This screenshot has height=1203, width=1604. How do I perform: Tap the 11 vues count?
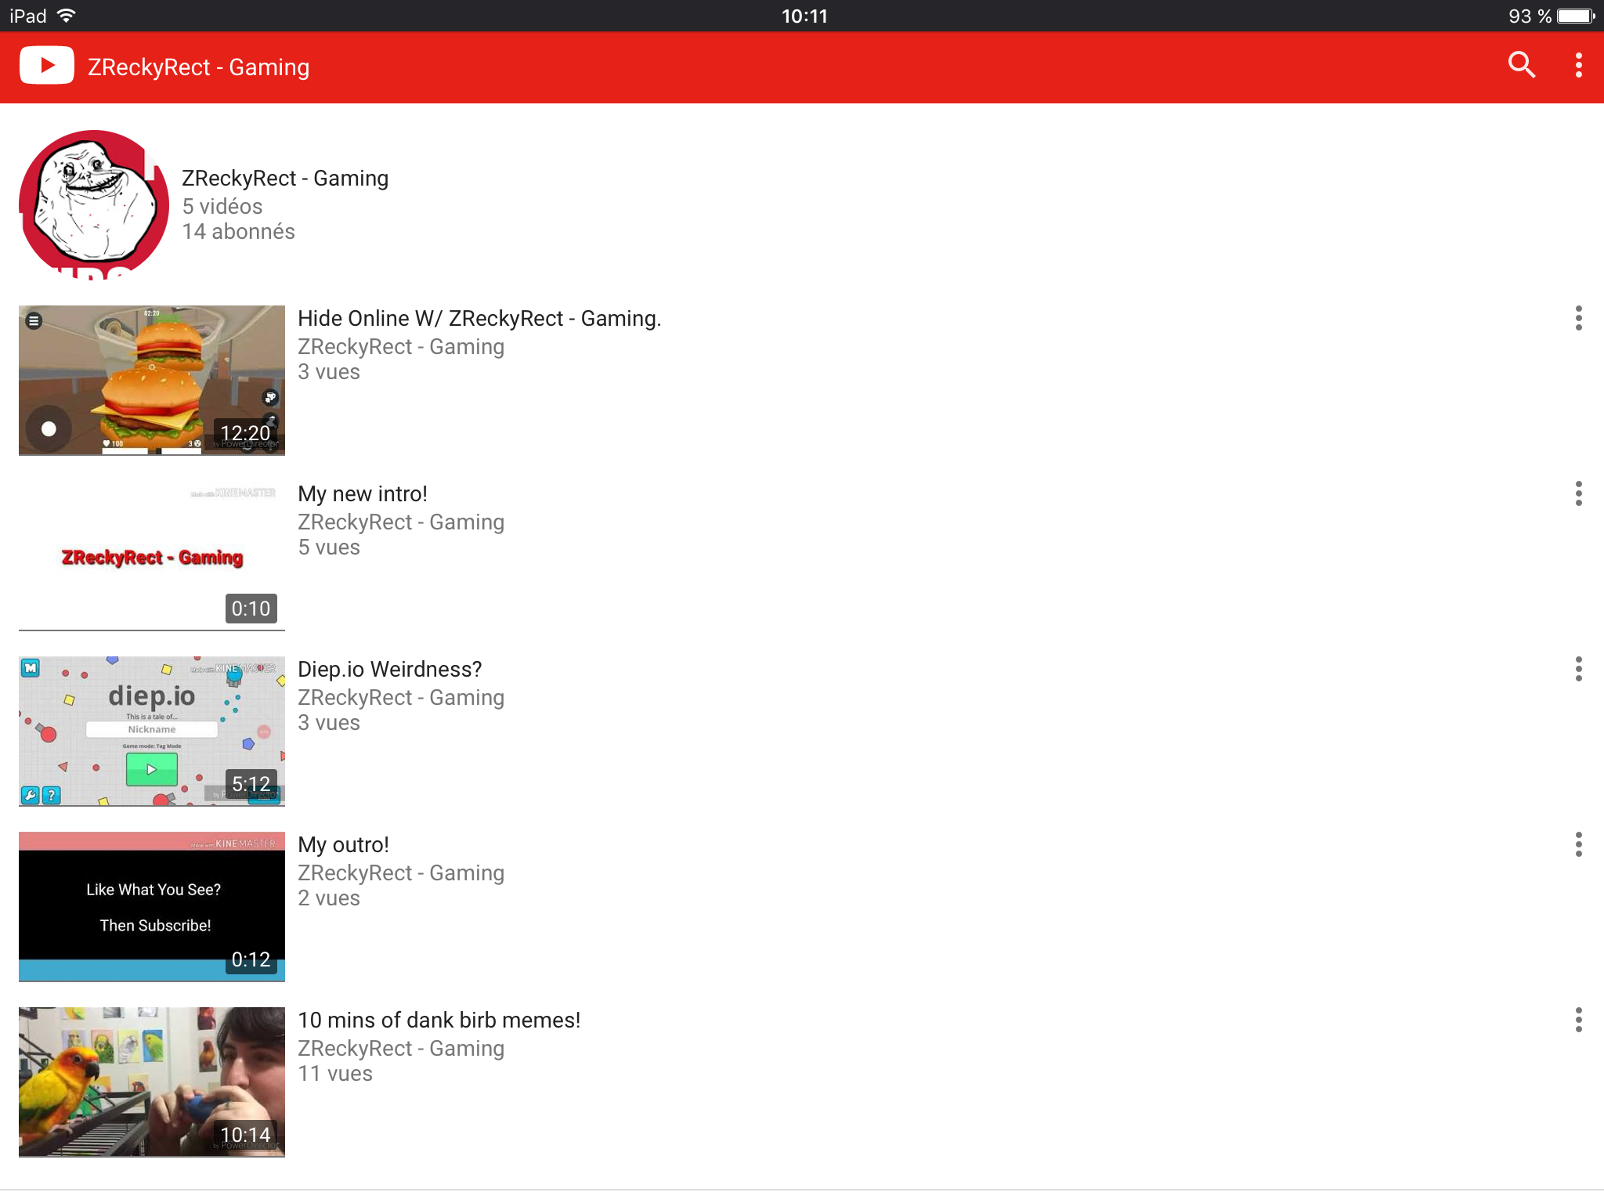tap(335, 1074)
